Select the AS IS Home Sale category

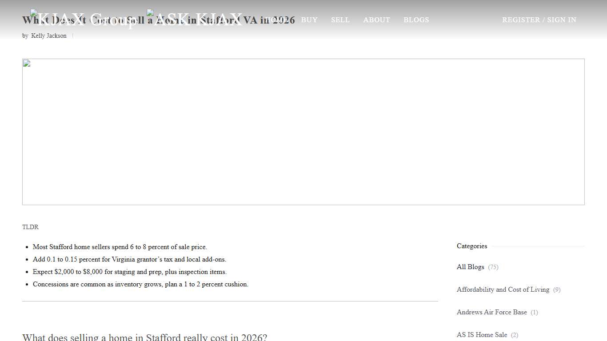tap(482, 335)
